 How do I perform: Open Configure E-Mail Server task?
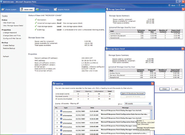(x=12, y=38)
